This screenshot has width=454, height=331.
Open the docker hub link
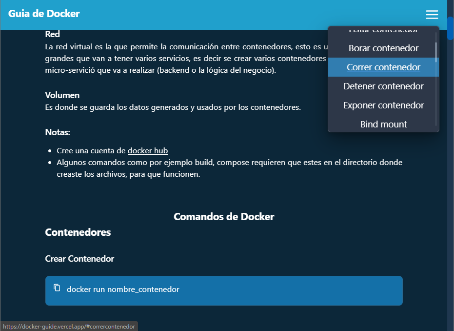148,150
